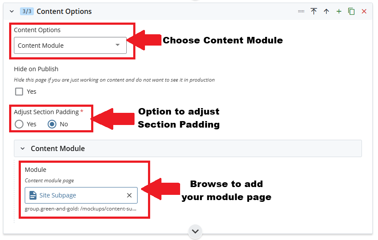Clear the Site Subpage module selection
378x240 pixels.
coord(129,195)
